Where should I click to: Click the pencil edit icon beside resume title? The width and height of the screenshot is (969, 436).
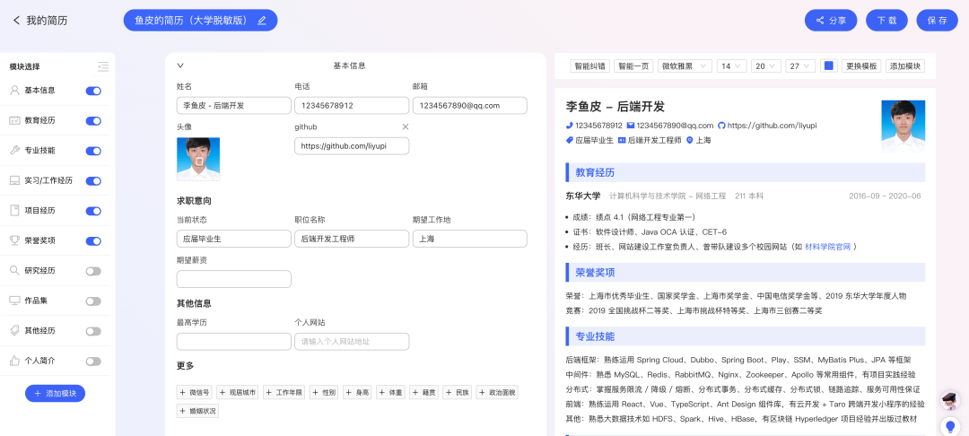pyautogui.click(x=261, y=21)
